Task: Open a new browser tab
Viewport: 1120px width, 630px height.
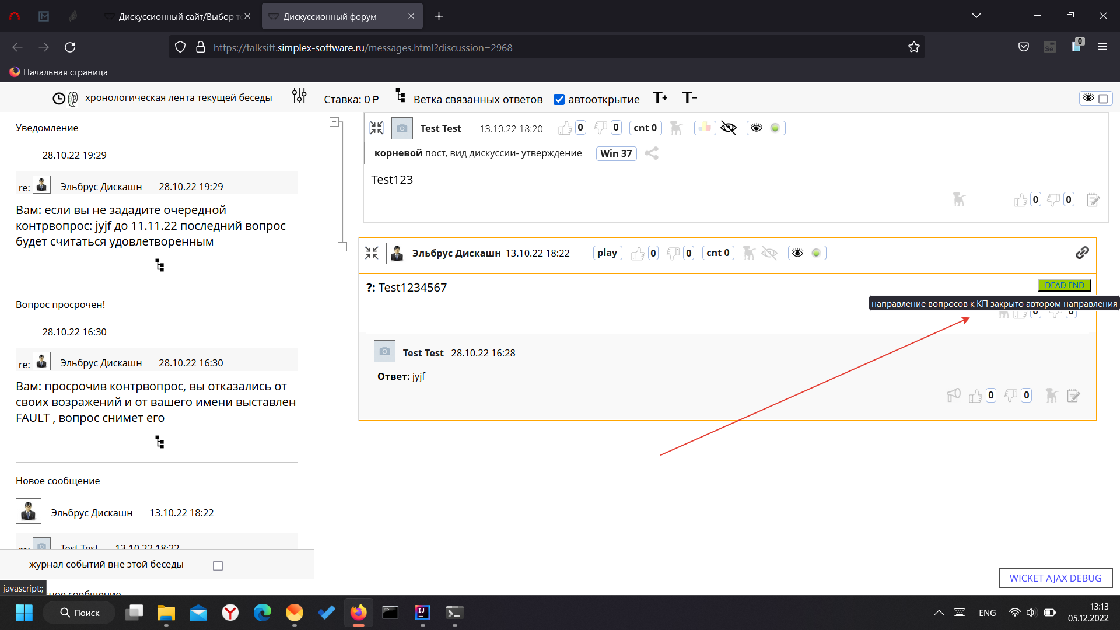Action: [439, 16]
